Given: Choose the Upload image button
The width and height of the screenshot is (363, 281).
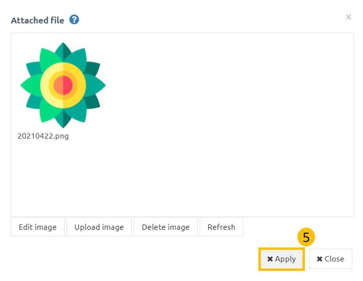Looking at the screenshot, I should point(99,227).
